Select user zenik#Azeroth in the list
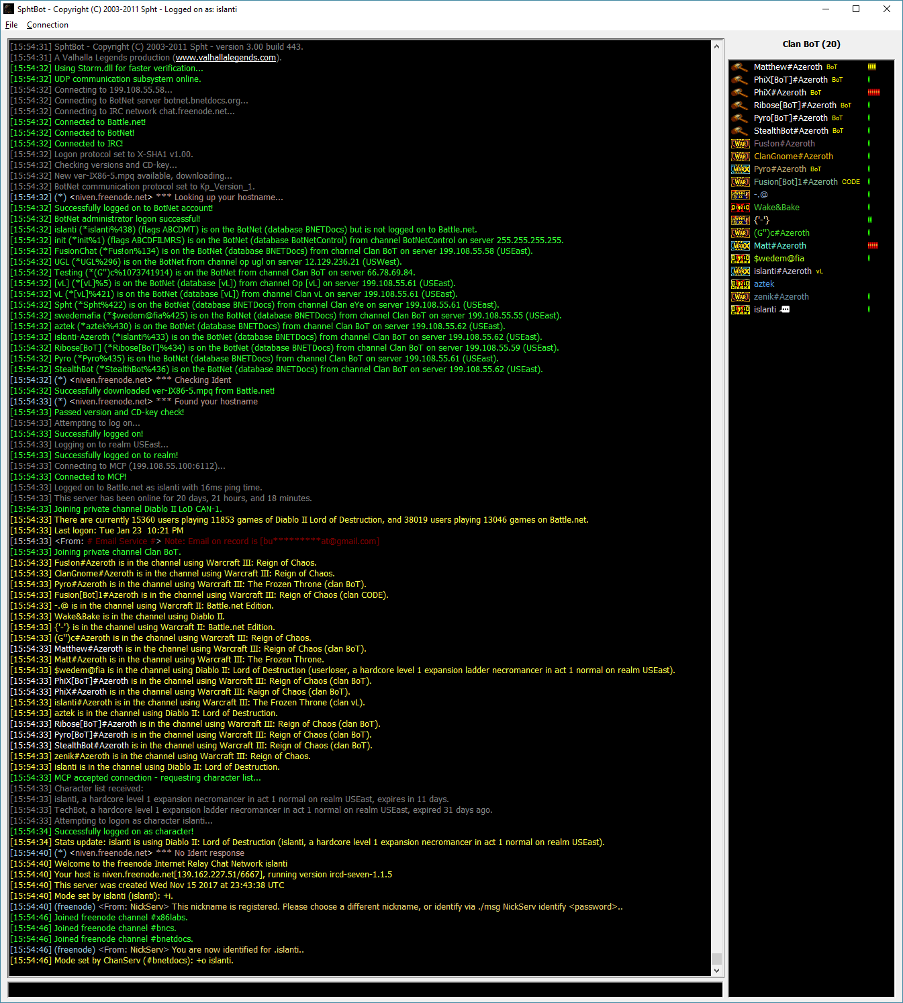 (x=781, y=297)
